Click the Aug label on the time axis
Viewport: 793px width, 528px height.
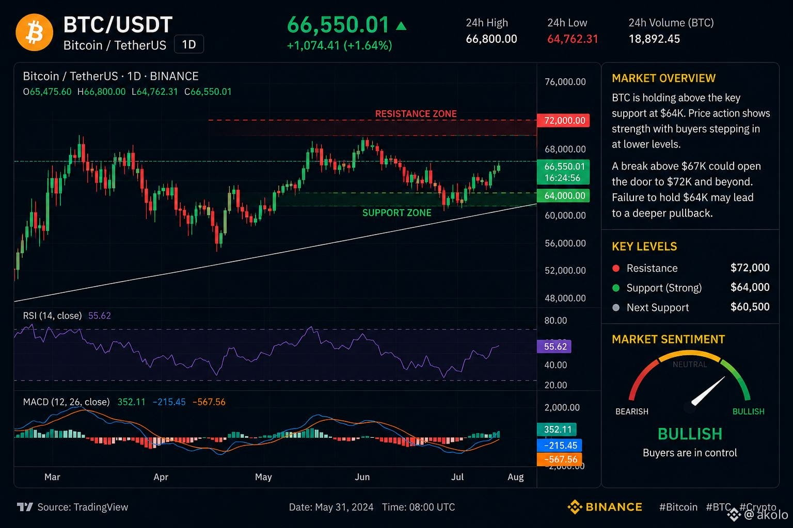516,477
